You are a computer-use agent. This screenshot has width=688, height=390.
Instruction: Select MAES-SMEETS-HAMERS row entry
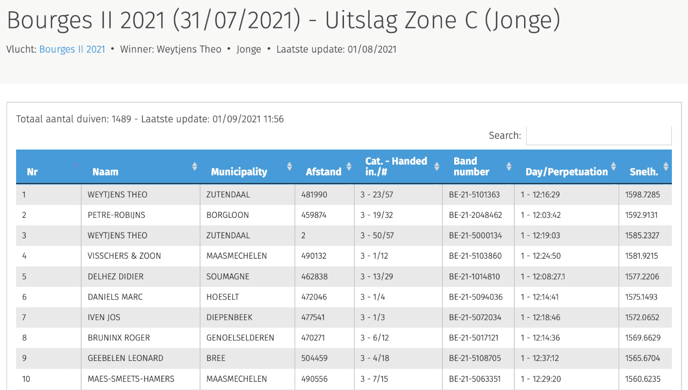click(x=131, y=379)
